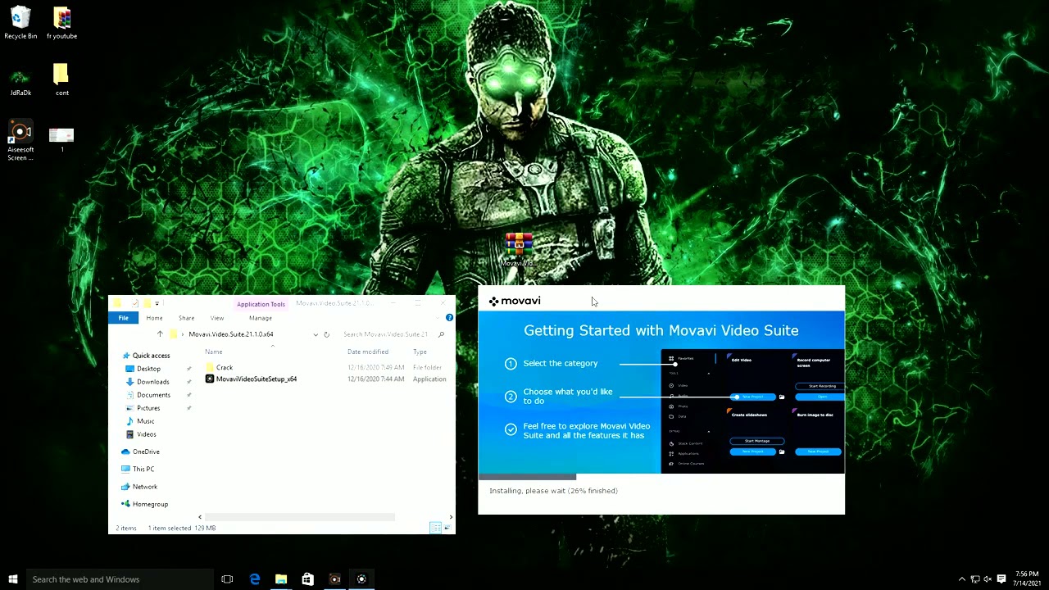1049x590 pixels.
Task: Open the Quick Access Toolbar dropdown arrow
Action: click(x=157, y=304)
